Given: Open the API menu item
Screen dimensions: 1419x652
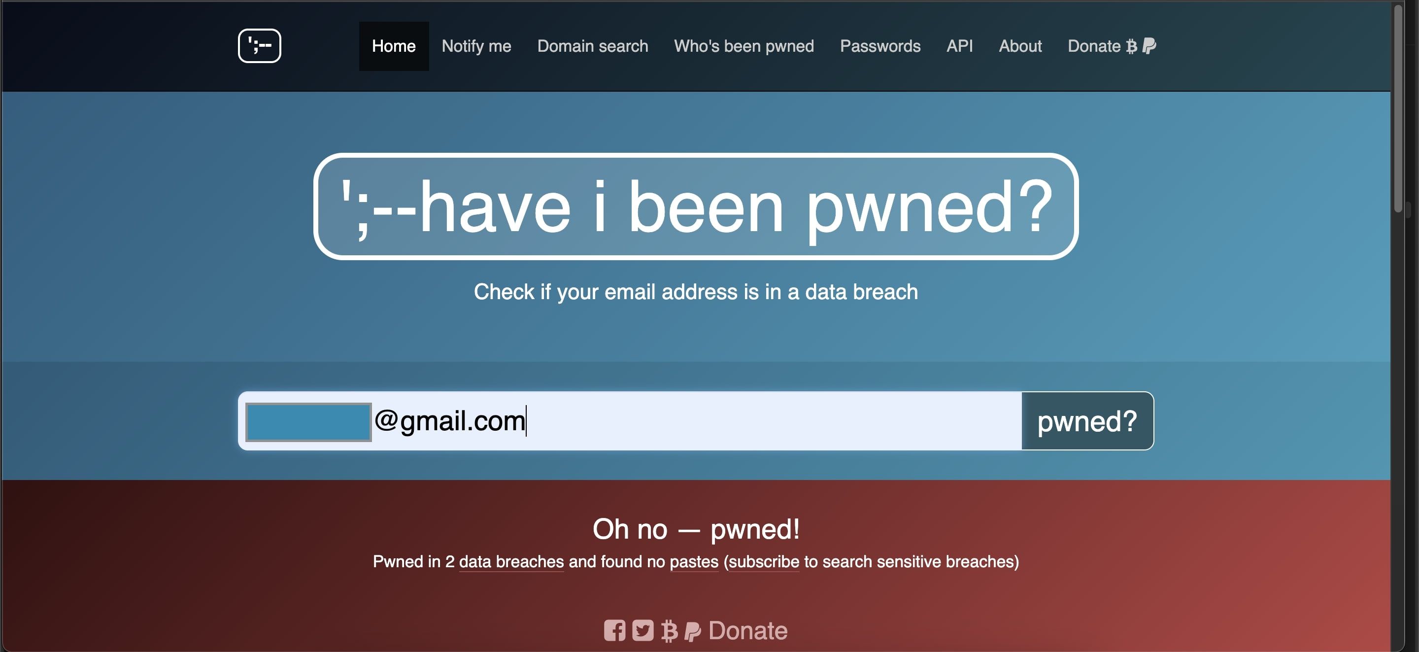Looking at the screenshot, I should [960, 46].
